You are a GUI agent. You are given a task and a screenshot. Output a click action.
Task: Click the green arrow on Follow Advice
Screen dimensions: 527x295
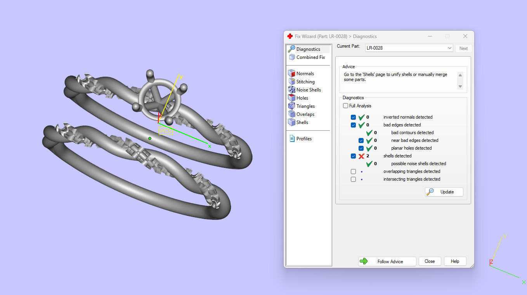pos(364,261)
